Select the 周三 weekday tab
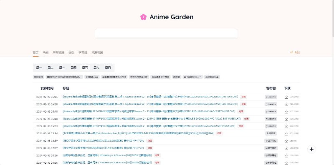334x165 pixels. (62, 68)
